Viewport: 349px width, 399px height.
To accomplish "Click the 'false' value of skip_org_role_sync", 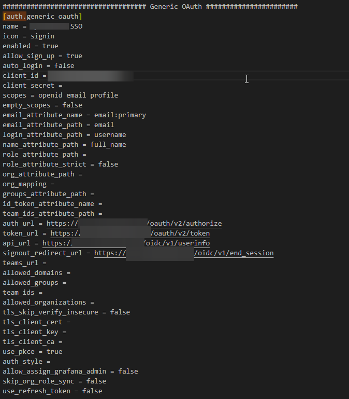I will click(x=96, y=381).
